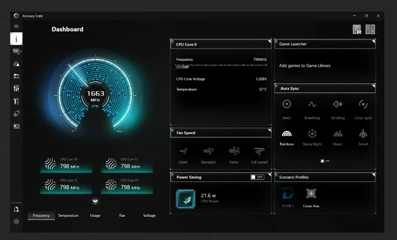
Task: Click Add games to Game Library
Action: [305, 66]
